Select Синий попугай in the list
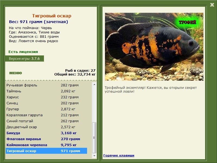The height and width of the screenshot is (163, 217). pyautogui.click(x=46, y=121)
